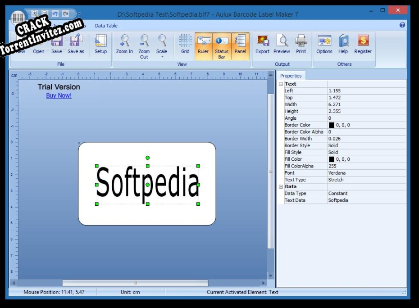Viewport: 419px width, 308px height.
Task: Select the Zoom In tool
Action: (x=124, y=45)
